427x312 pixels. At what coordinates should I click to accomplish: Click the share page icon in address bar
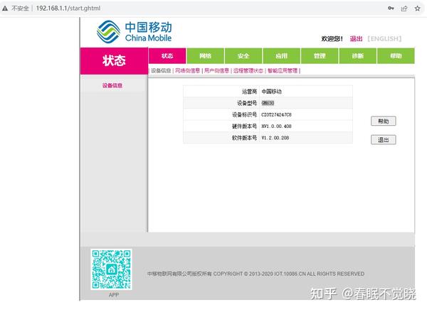pyautogui.click(x=404, y=9)
